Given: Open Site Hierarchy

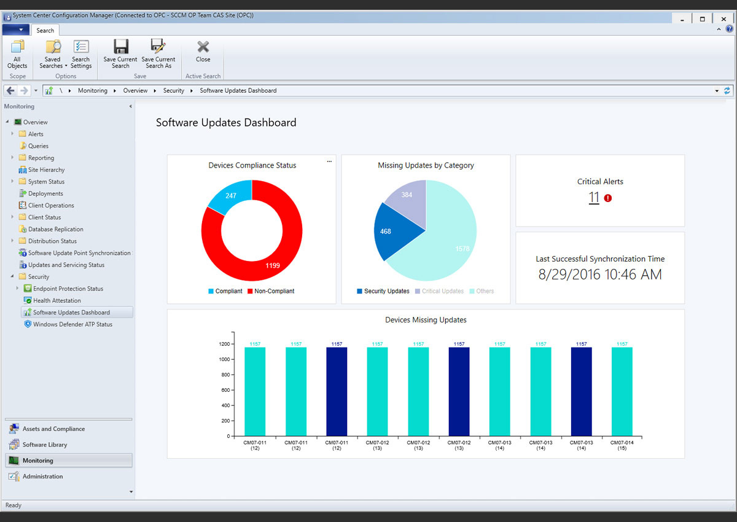Looking at the screenshot, I should [46, 169].
